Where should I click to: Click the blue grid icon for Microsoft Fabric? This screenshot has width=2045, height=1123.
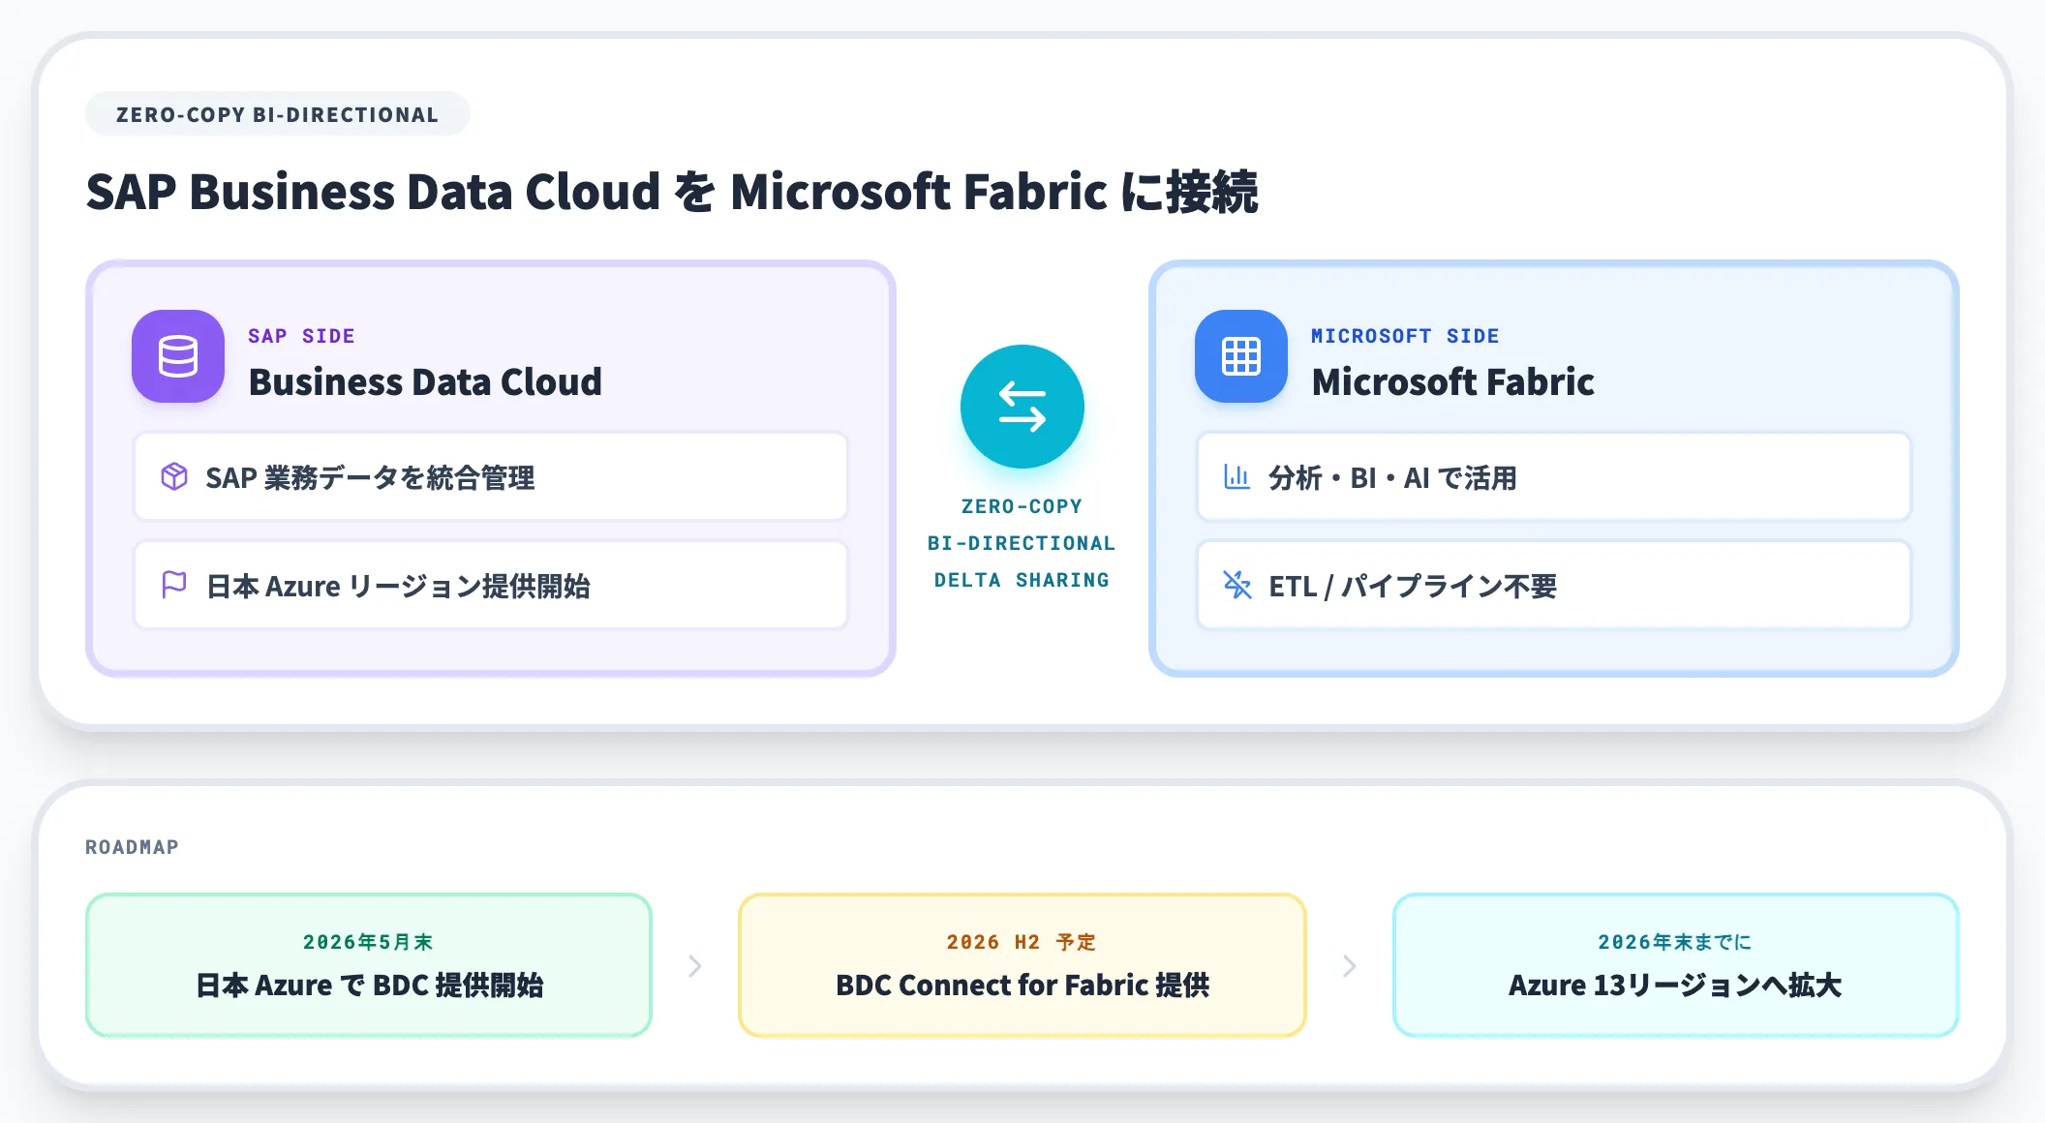[x=1241, y=356]
